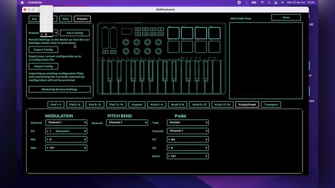This screenshot has height=188, width=335.
Task: Click the first knob in the upper knob row
Action: [x=126, y=42]
